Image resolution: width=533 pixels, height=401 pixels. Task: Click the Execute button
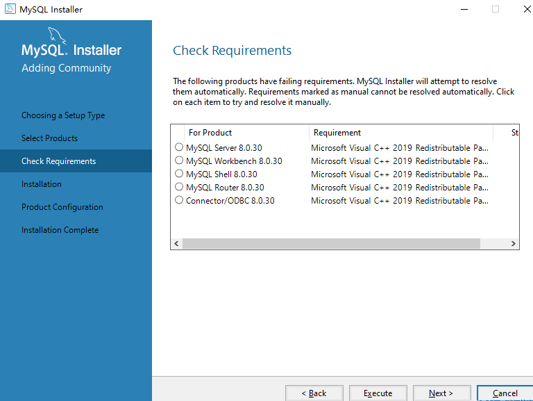tap(378, 393)
